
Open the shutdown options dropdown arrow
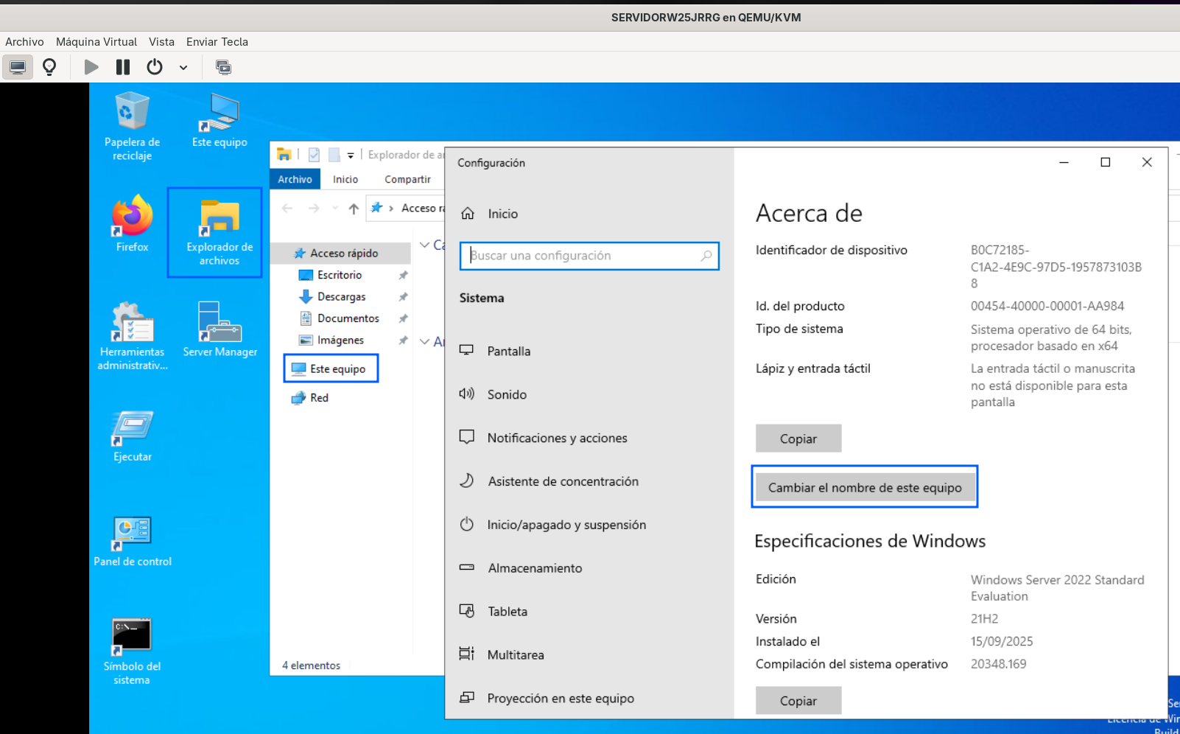point(183,68)
